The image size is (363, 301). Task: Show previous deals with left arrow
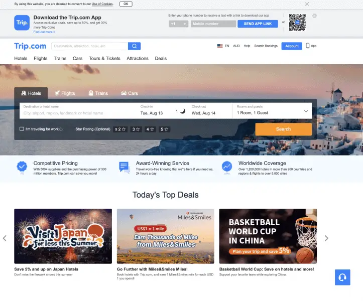click(5, 238)
